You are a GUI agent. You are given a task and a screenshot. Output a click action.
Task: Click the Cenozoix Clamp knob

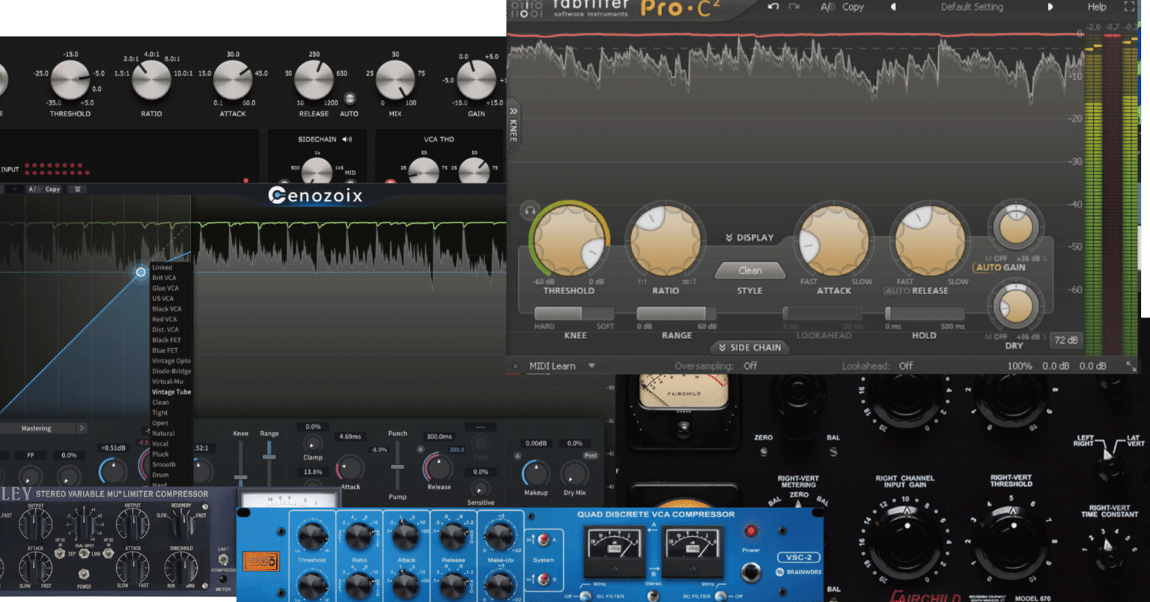click(x=313, y=444)
